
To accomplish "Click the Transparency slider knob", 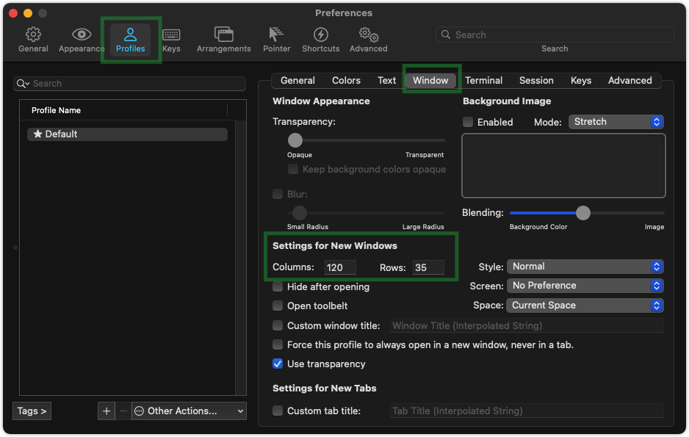I will tap(295, 140).
